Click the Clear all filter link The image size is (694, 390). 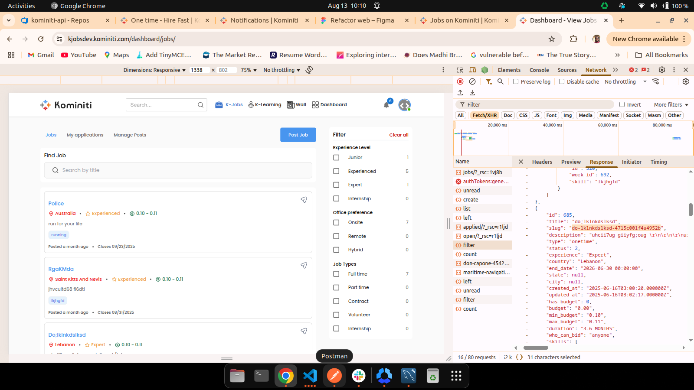point(399,135)
